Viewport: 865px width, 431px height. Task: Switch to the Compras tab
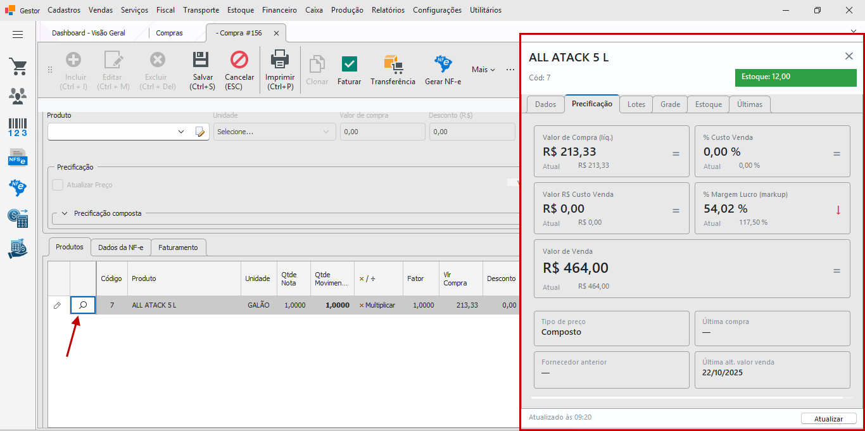169,33
